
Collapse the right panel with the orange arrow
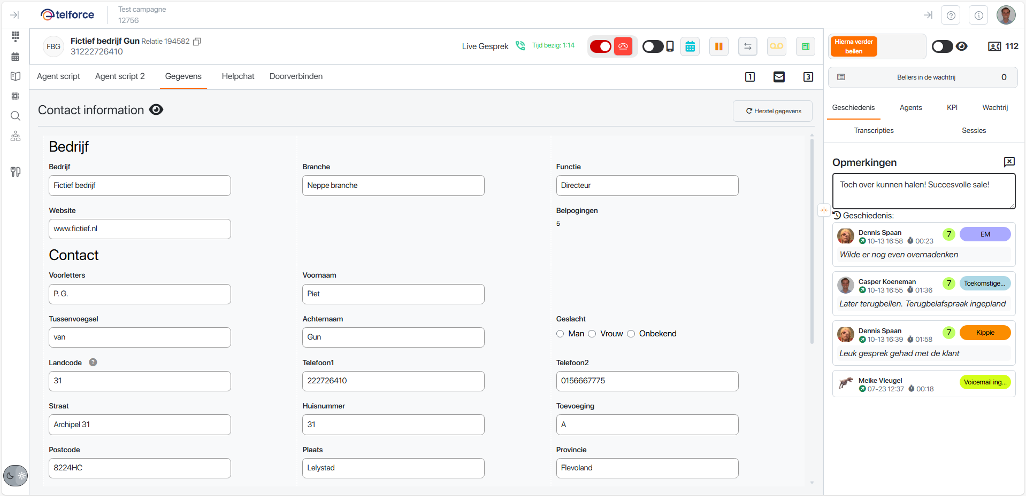pos(823,210)
